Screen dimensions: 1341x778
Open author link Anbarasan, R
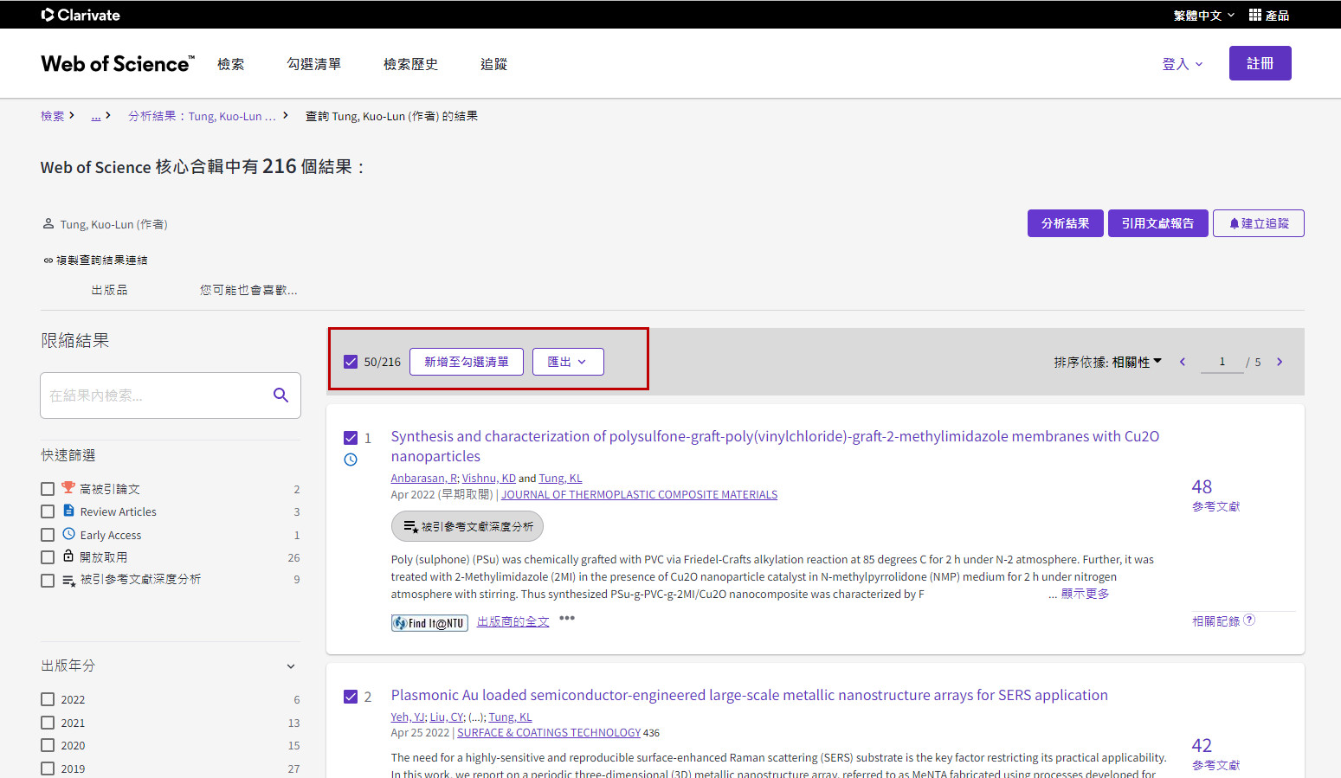[x=423, y=479]
